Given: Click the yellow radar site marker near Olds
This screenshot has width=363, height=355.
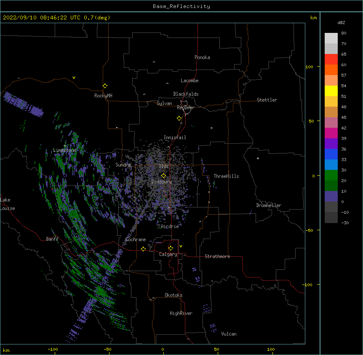Looking at the screenshot, I should click(x=163, y=176).
